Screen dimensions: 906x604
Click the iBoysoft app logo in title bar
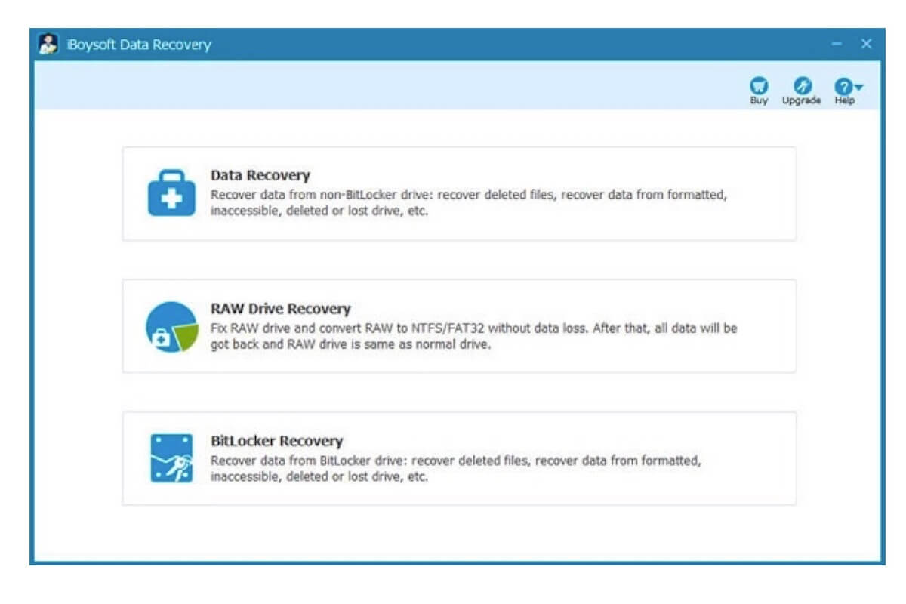point(48,44)
